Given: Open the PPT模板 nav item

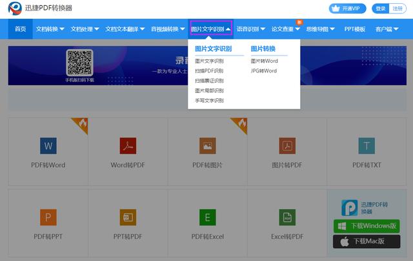Looking at the screenshot, I should tap(355, 29).
